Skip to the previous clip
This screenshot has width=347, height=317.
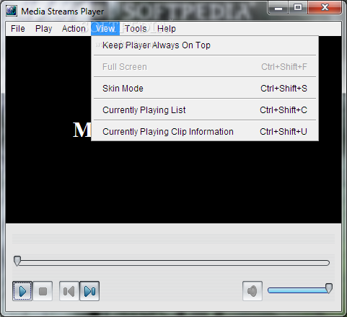pyautogui.click(x=69, y=291)
